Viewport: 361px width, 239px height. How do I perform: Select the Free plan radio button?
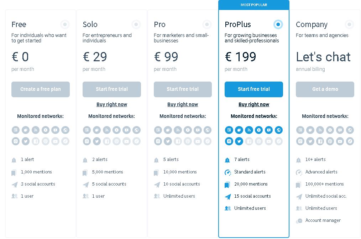65,24
